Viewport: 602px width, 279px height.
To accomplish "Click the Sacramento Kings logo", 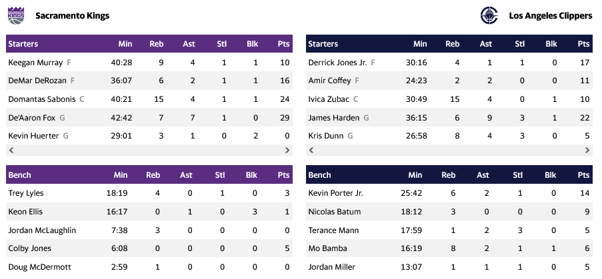I will click(15, 15).
